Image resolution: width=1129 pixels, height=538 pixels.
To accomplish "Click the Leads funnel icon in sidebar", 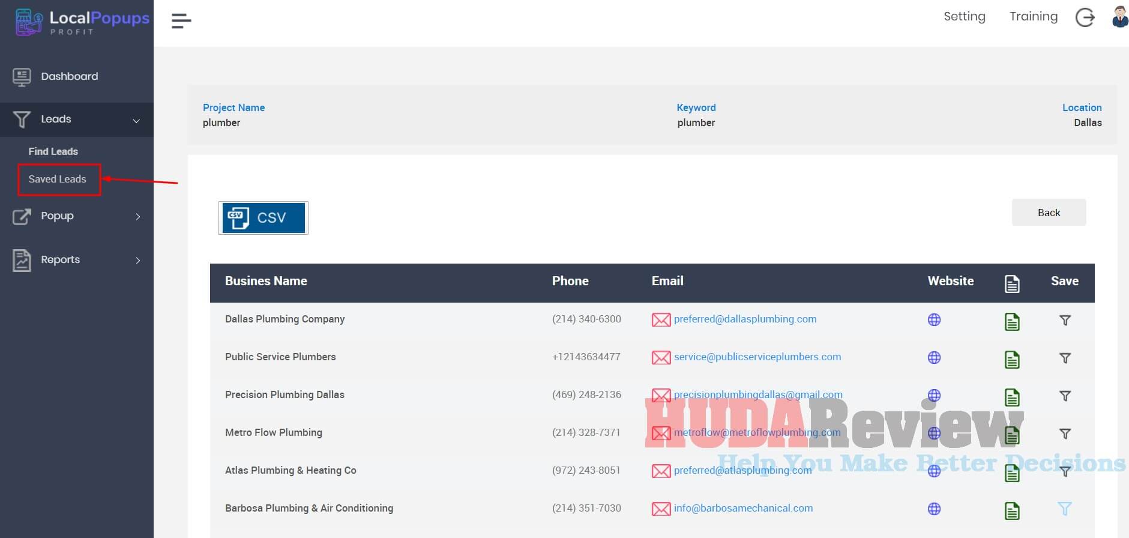I will tap(22, 119).
